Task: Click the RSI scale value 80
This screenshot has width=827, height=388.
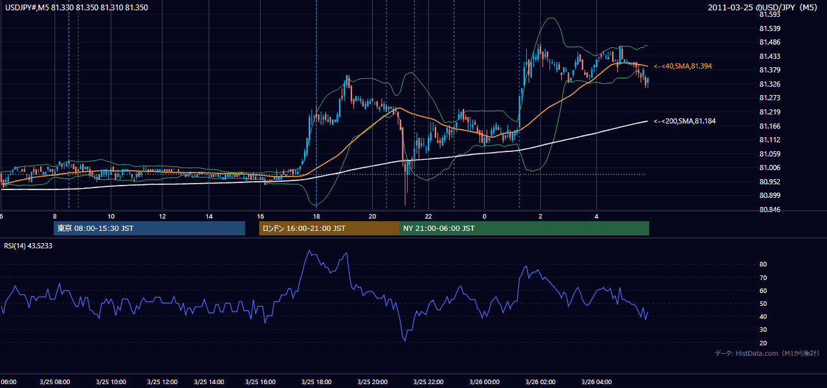Action: [763, 264]
